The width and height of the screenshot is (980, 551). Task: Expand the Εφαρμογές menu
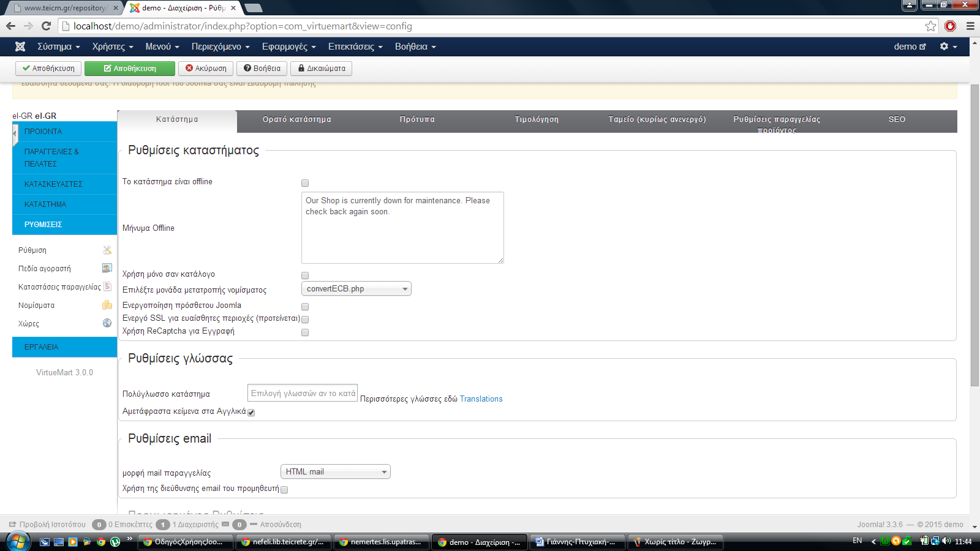point(289,47)
